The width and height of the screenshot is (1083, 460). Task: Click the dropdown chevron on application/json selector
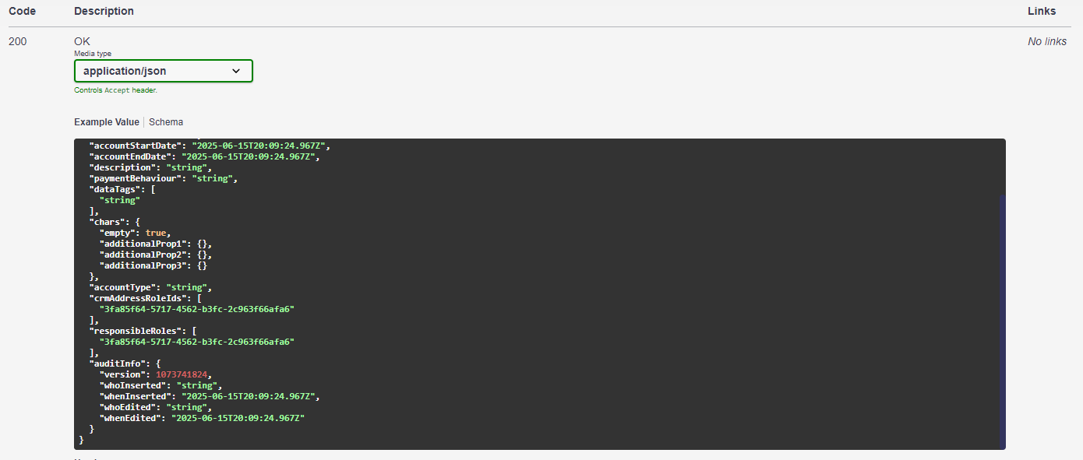click(236, 71)
